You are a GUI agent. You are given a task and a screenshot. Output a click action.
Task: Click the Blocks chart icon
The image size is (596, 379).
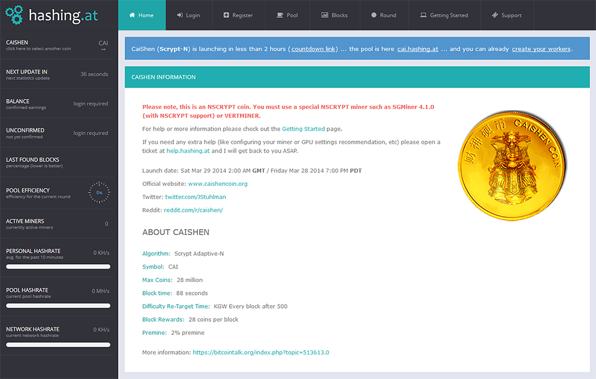325,15
